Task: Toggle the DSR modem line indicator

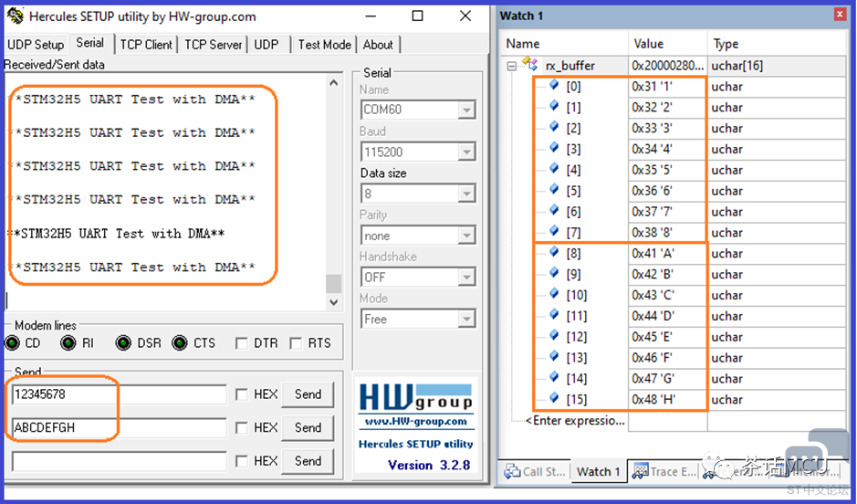Action: point(123,342)
